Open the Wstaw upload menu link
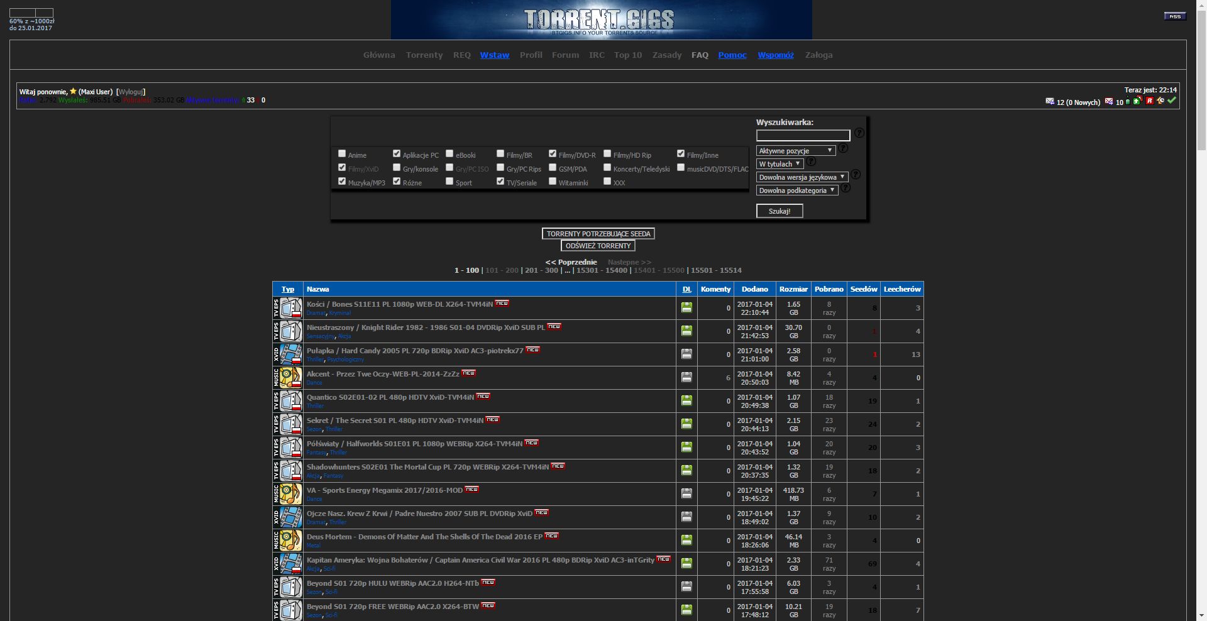 495,55
